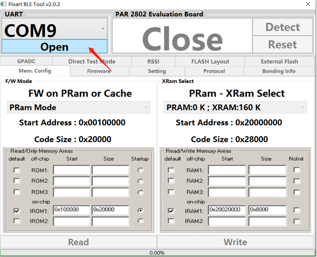Select the IROM1 Startup radio button
This screenshot has height=257, width=317.
click(140, 210)
